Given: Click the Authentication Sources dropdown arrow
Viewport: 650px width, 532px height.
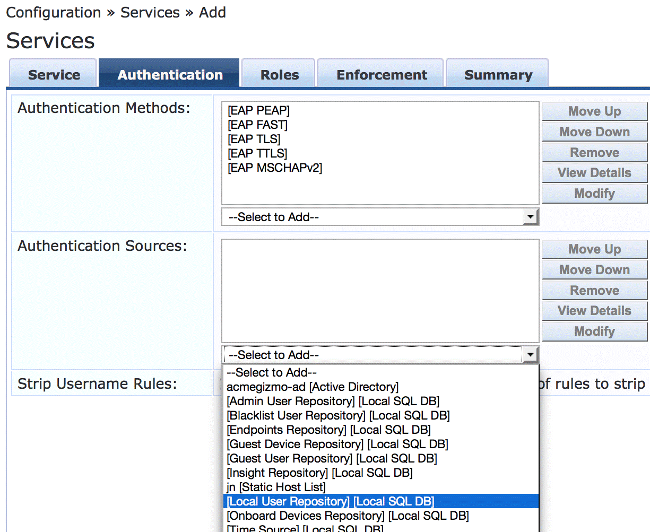Looking at the screenshot, I should coord(530,355).
